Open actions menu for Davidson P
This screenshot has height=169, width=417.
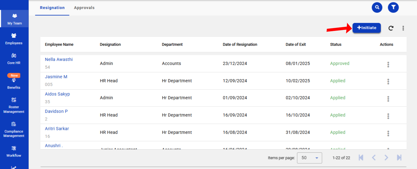tap(388, 116)
